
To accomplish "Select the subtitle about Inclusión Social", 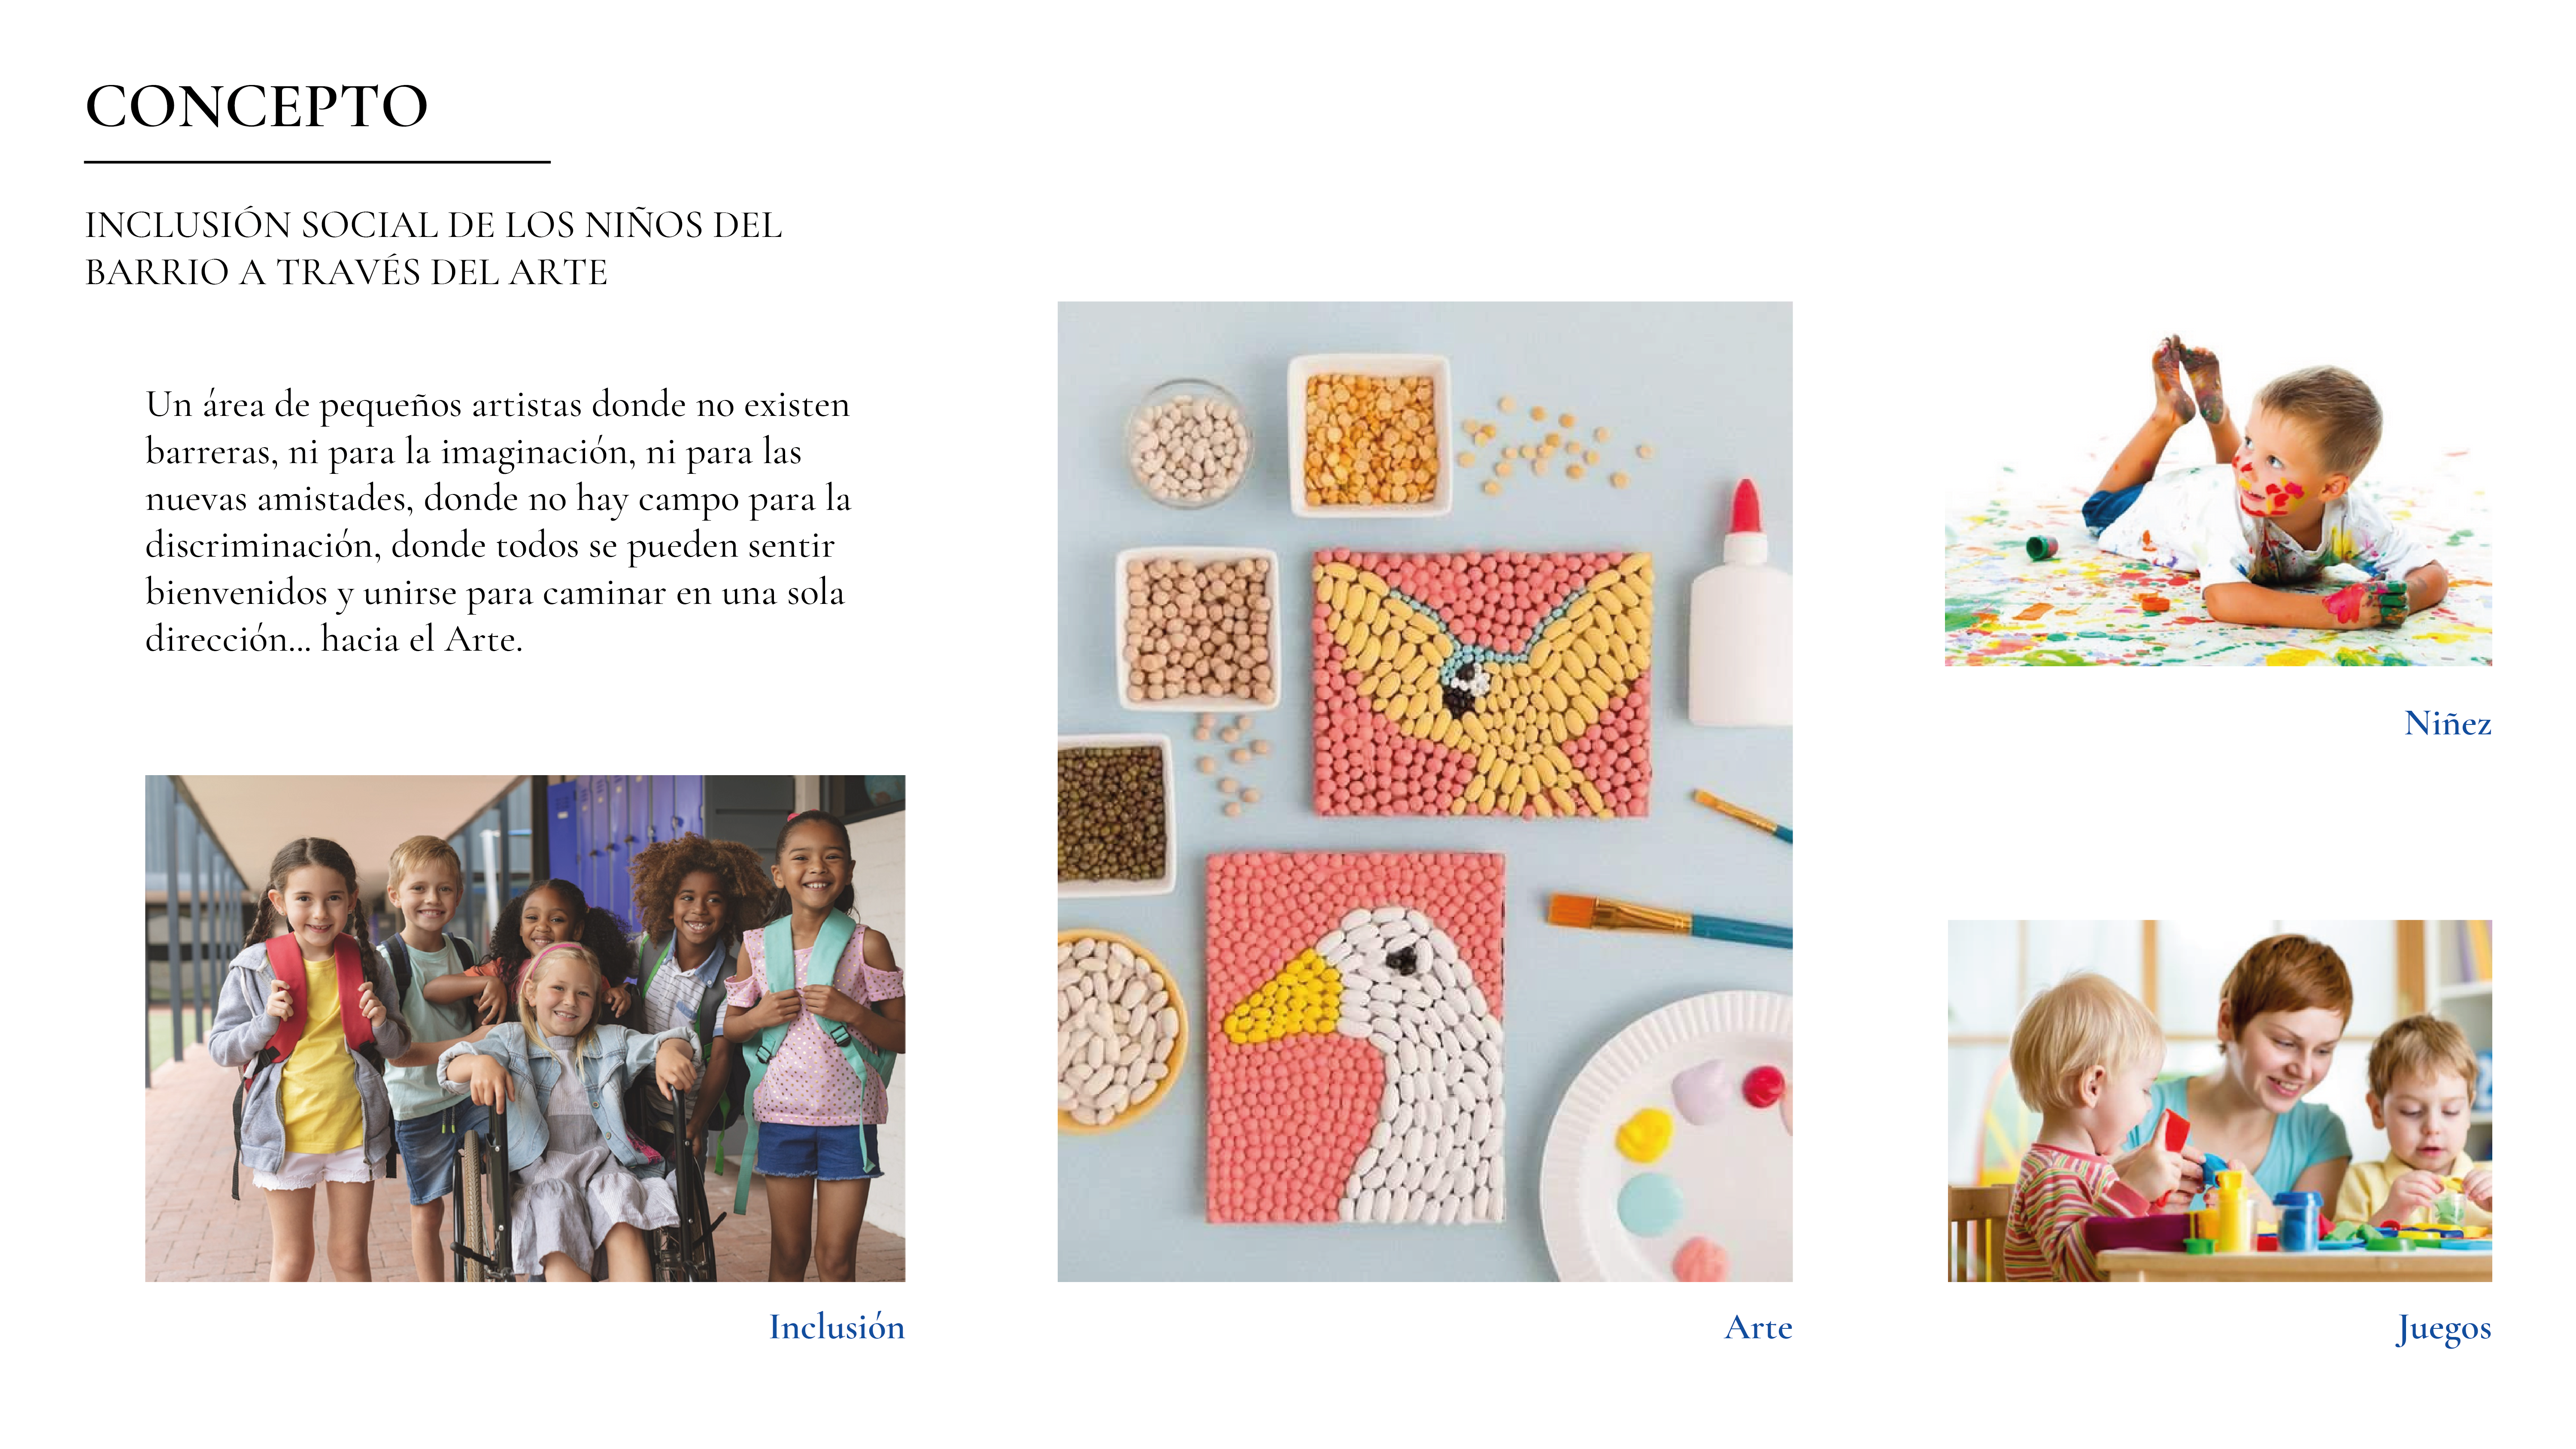I will click(x=433, y=248).
